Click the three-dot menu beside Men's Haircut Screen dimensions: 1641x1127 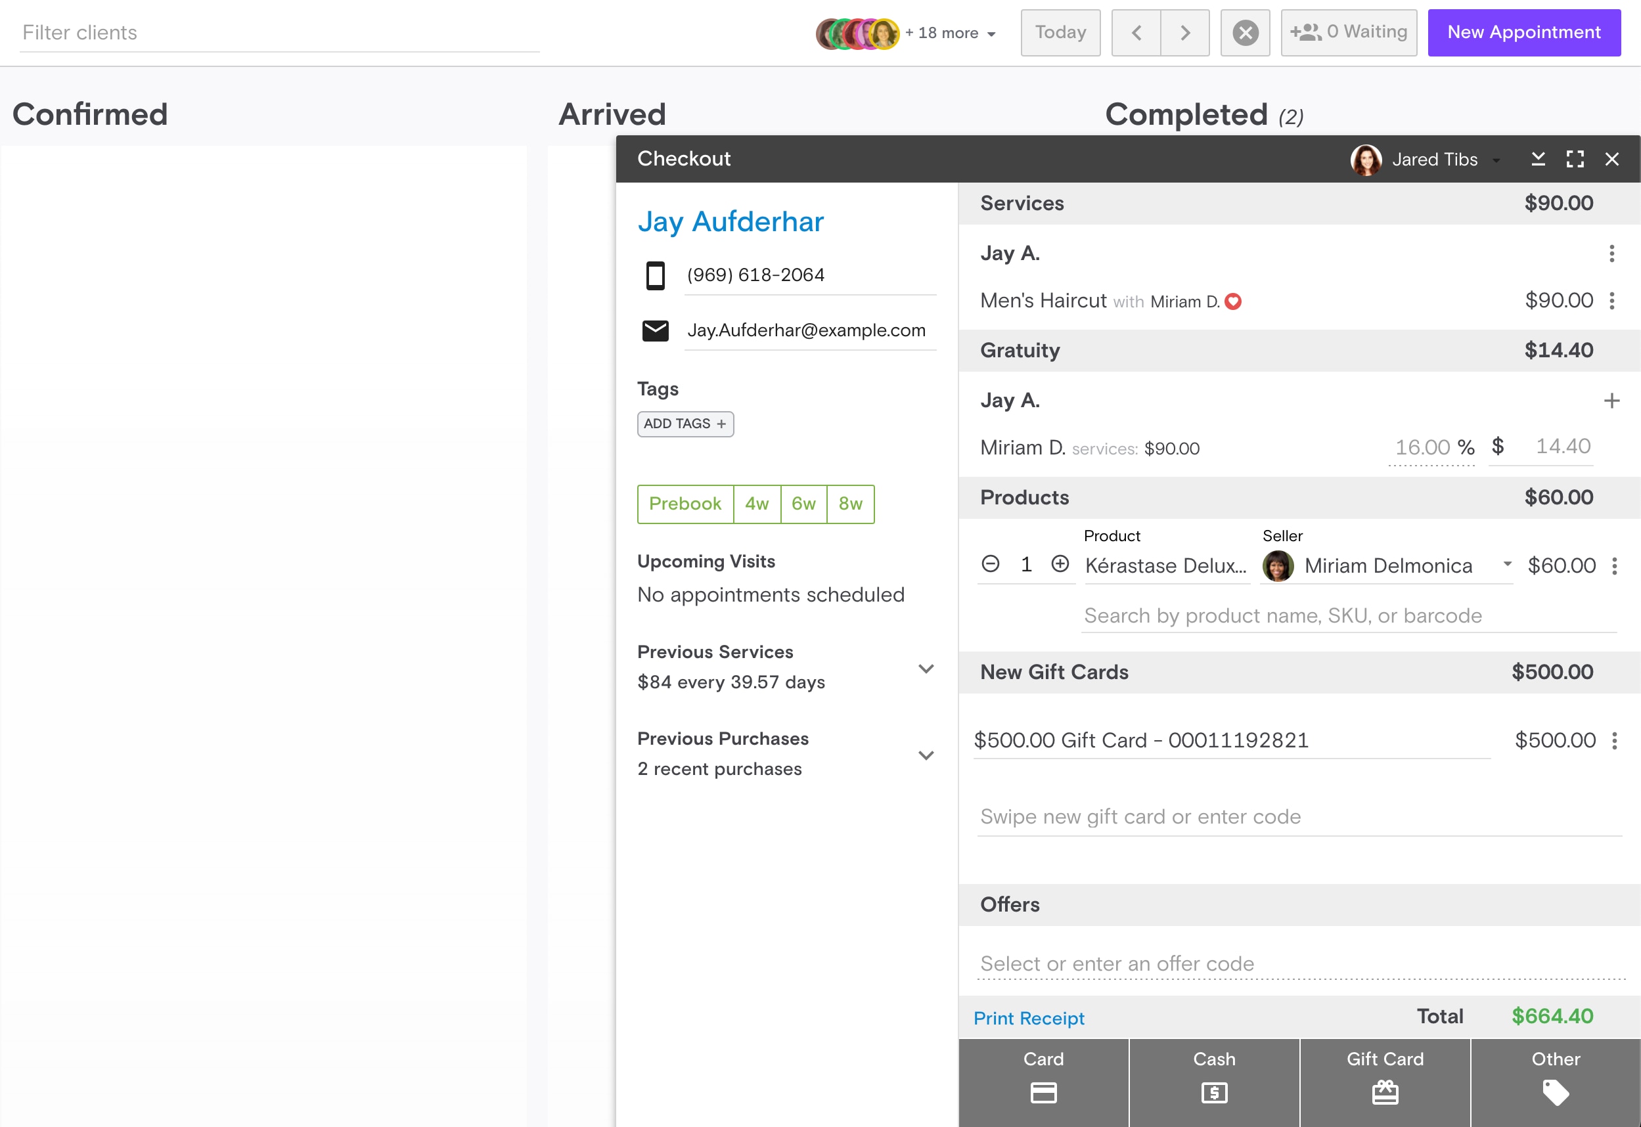(x=1611, y=301)
